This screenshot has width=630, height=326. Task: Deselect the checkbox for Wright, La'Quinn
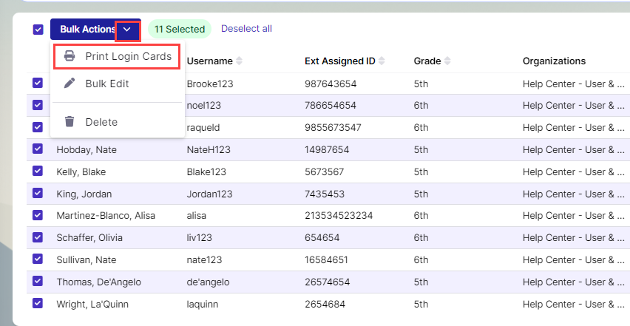[38, 303]
